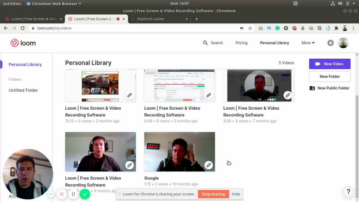Open the 10:10 video thumbnail
Screen dimensions: 359x202
click(100, 86)
